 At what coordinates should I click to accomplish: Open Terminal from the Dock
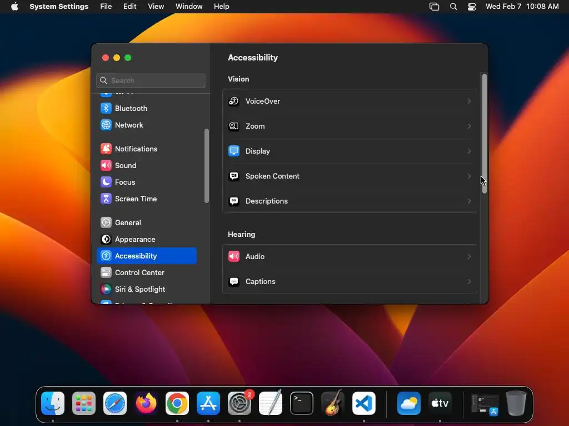pyautogui.click(x=302, y=403)
